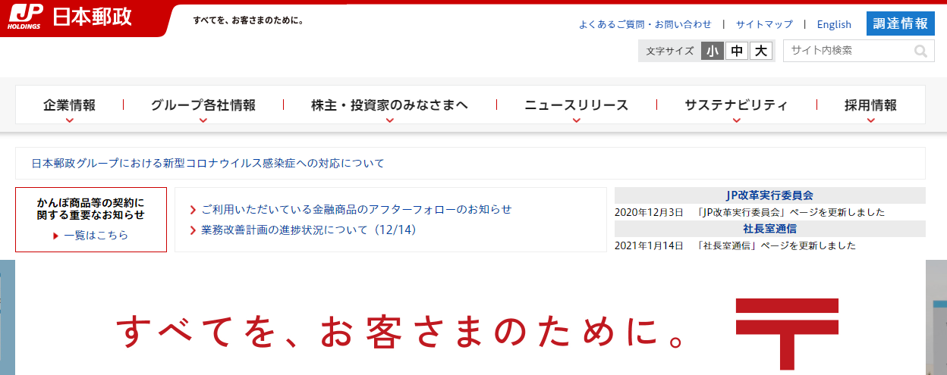The height and width of the screenshot is (375, 947).
Task: Open the グループ各社情報 menu
Action: click(203, 105)
